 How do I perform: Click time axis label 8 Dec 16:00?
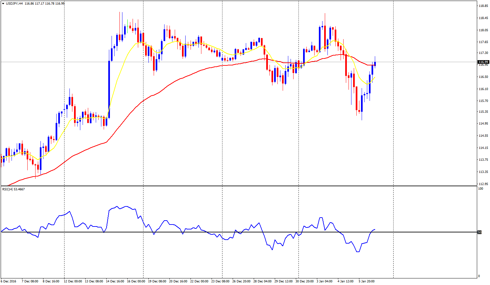51,281
